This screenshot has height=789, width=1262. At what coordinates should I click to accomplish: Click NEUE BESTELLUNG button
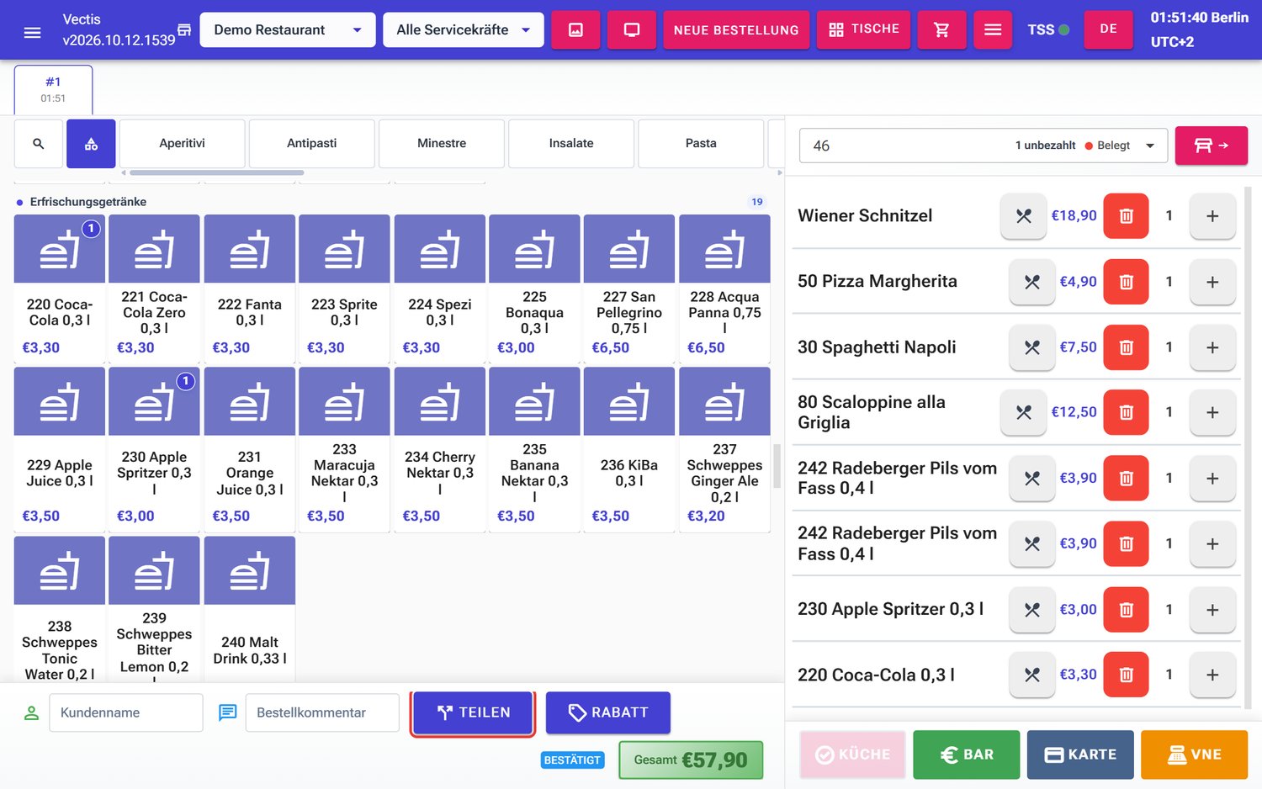click(736, 30)
